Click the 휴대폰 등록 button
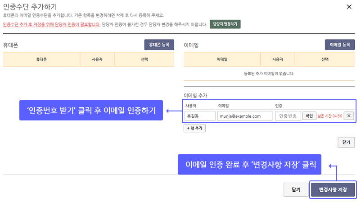The image size is (361, 203). [x=159, y=45]
